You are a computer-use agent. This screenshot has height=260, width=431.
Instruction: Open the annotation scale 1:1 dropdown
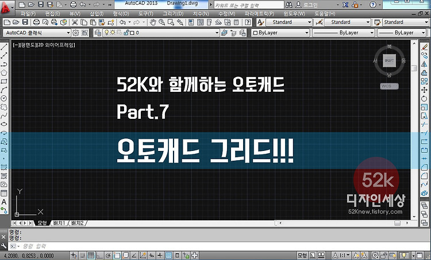342,255
